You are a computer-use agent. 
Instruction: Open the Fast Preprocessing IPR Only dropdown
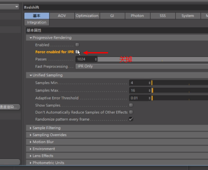(141, 66)
